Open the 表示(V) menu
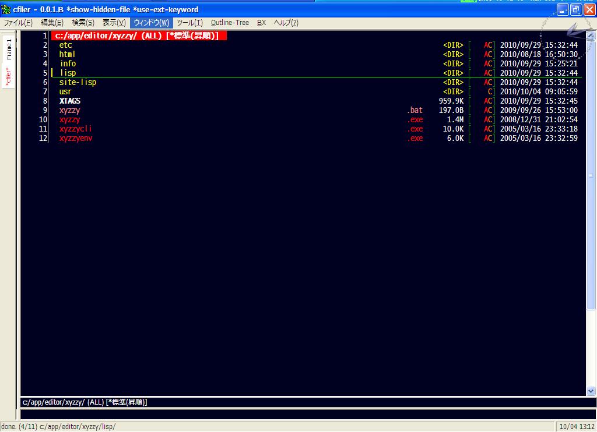Image resolution: width=597 pixels, height=432 pixels. tap(114, 23)
